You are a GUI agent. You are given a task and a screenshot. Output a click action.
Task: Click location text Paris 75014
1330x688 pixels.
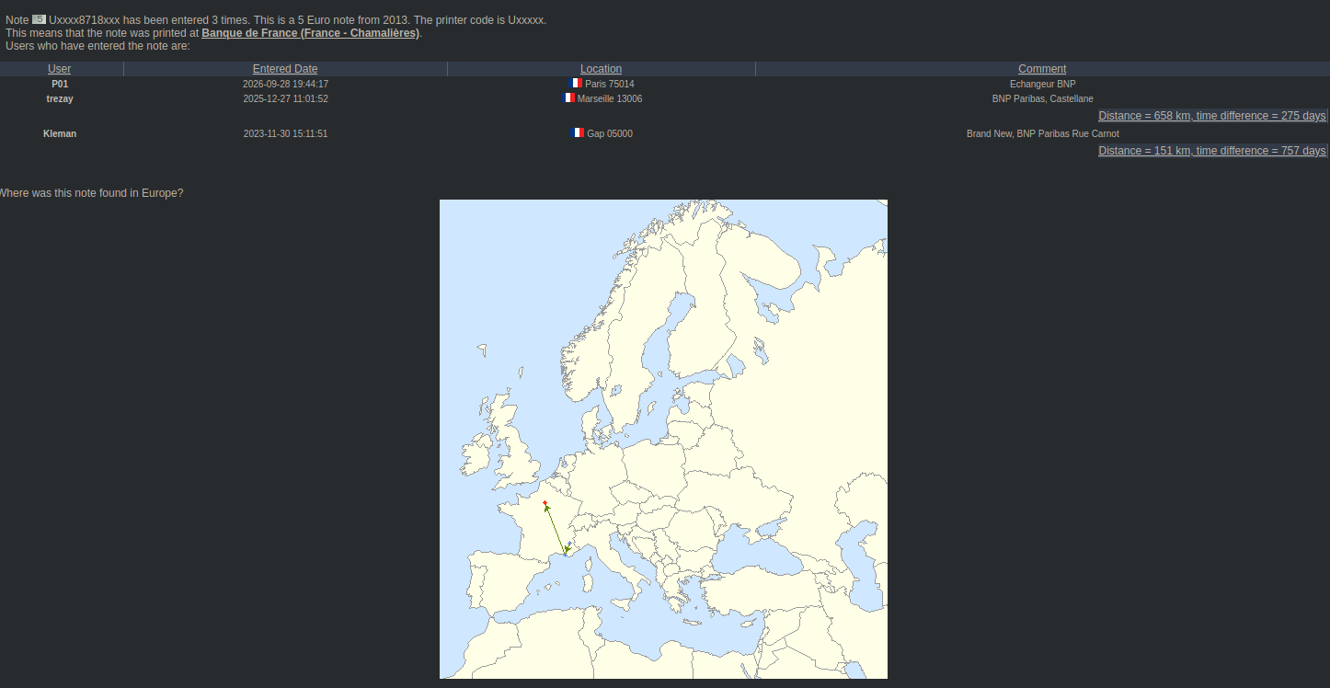tap(610, 84)
